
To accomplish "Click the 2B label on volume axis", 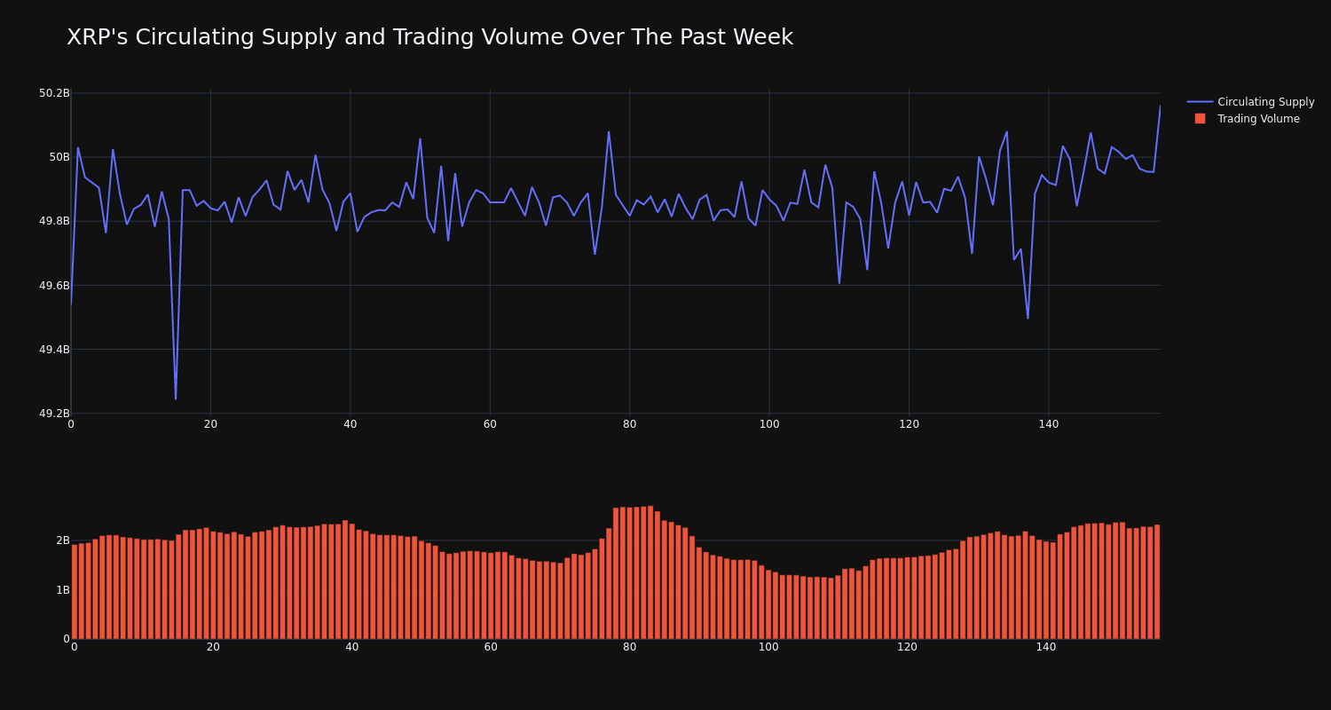I will click(63, 540).
